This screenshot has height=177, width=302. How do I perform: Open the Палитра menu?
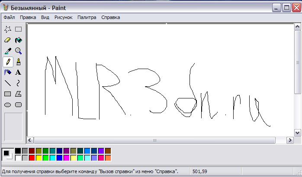[87, 17]
